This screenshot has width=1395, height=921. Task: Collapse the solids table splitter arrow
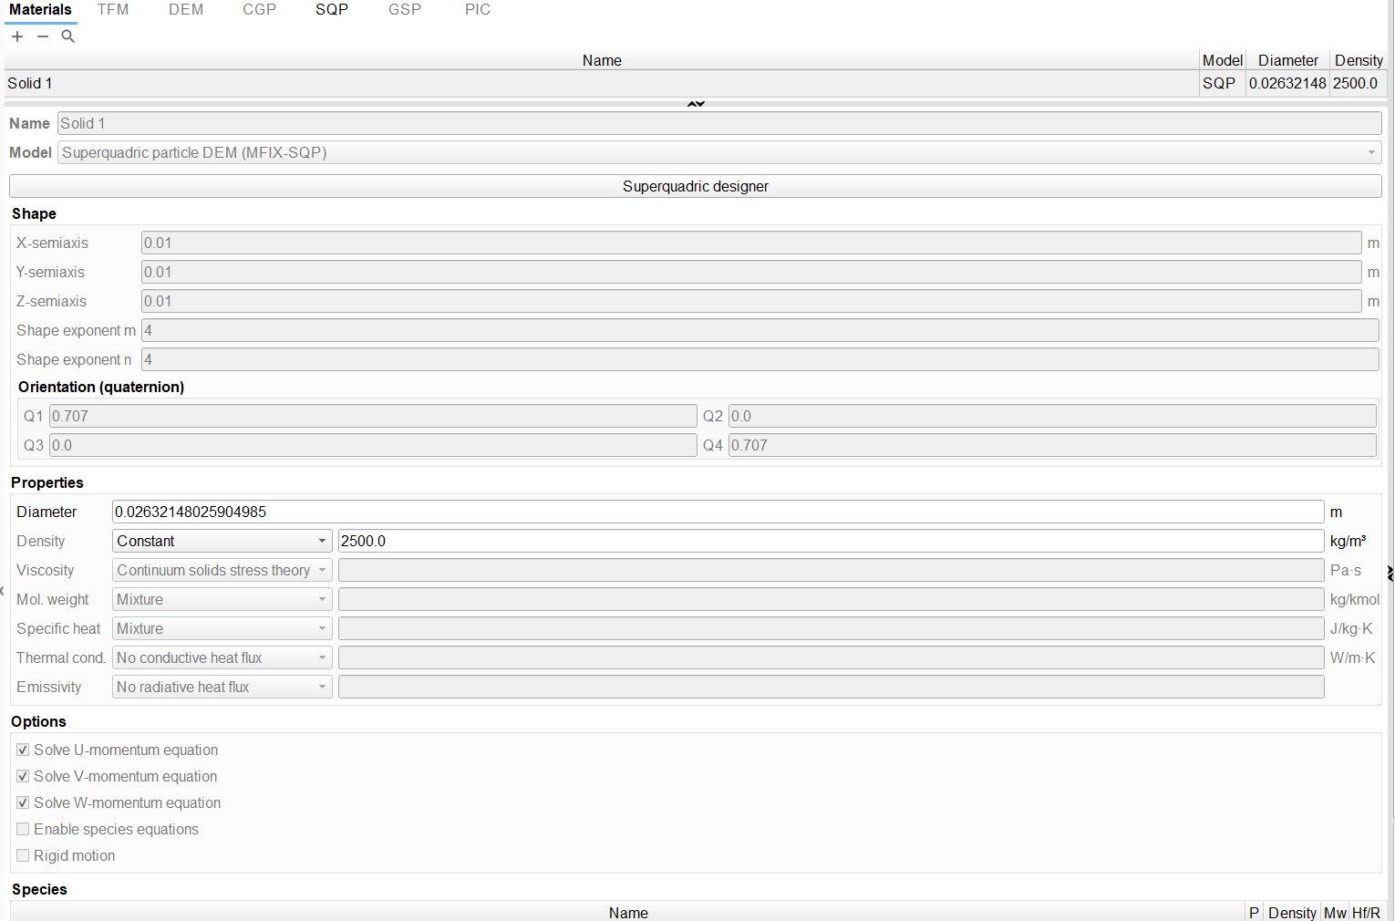696,104
